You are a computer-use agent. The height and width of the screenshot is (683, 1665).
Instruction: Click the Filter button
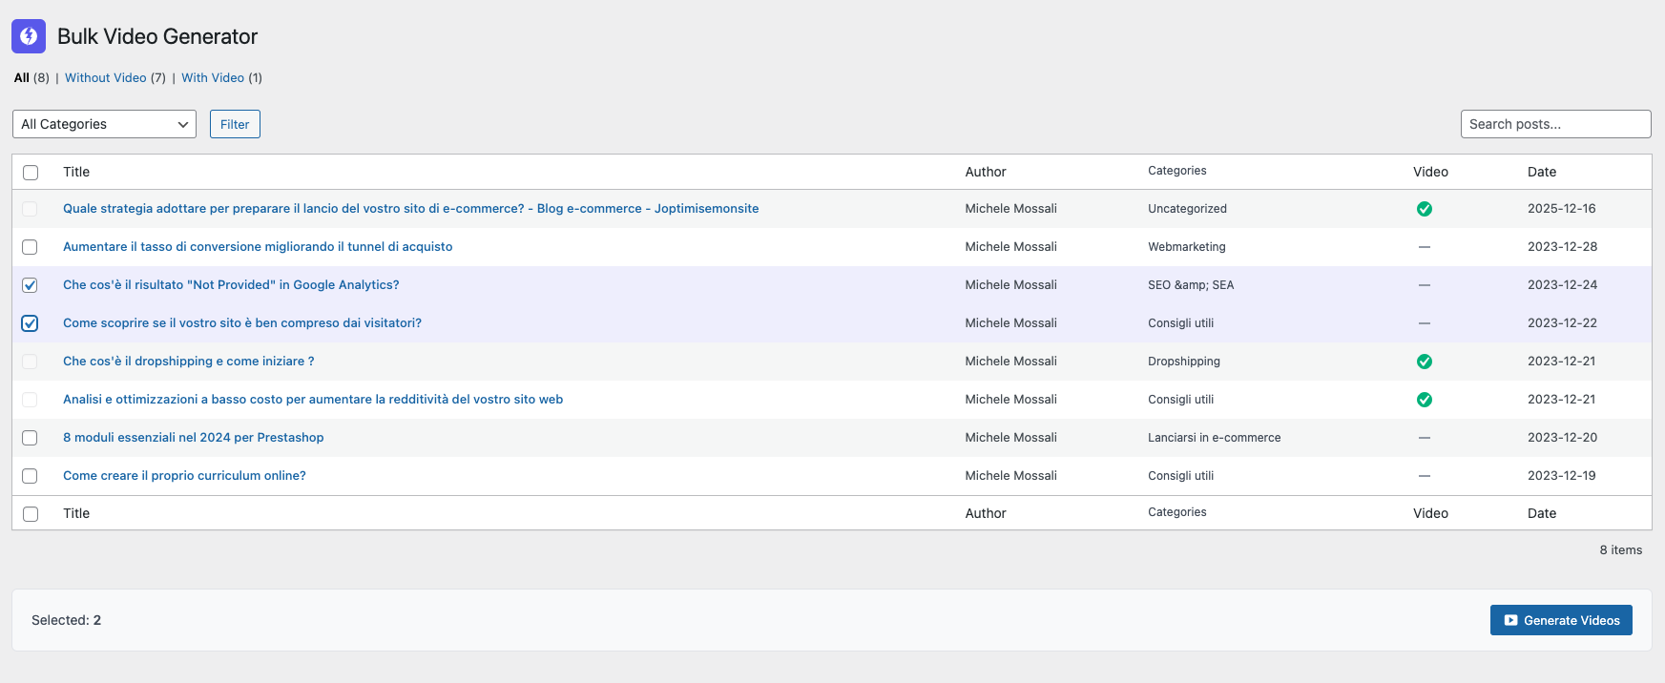235,124
